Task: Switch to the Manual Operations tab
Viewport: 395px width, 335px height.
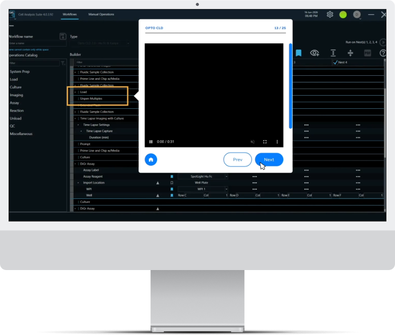Action: [x=101, y=14]
